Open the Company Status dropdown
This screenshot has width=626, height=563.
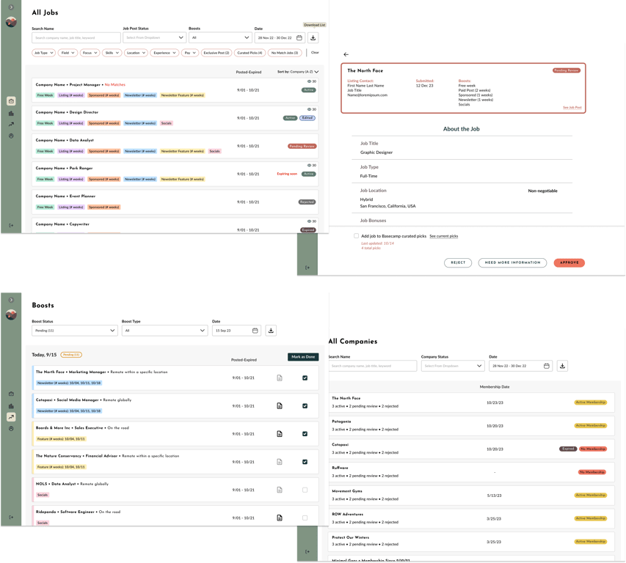pos(453,366)
